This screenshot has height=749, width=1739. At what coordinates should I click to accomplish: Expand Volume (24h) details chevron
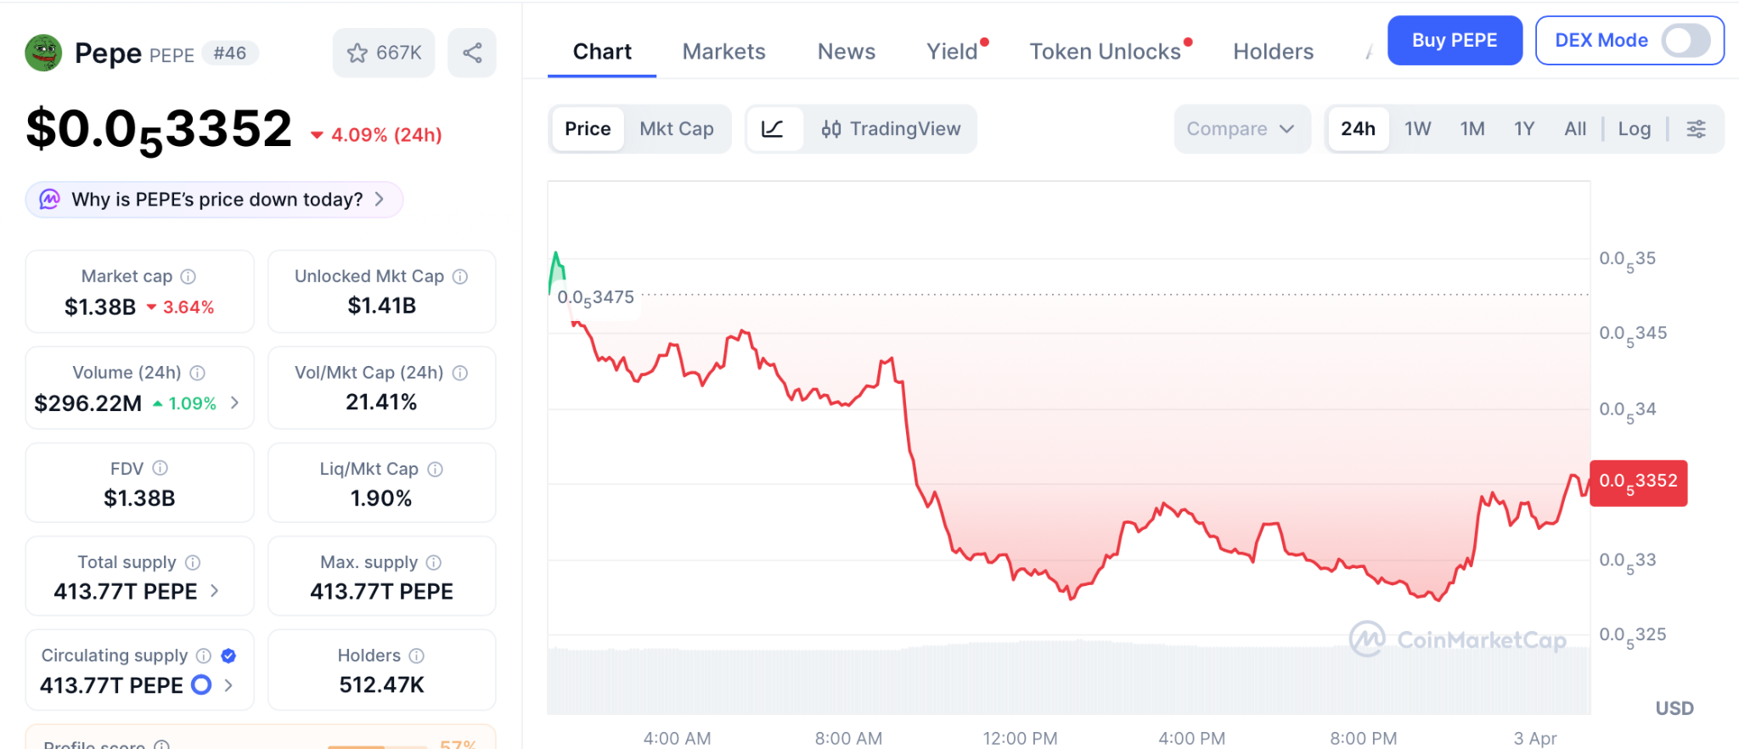click(x=235, y=403)
